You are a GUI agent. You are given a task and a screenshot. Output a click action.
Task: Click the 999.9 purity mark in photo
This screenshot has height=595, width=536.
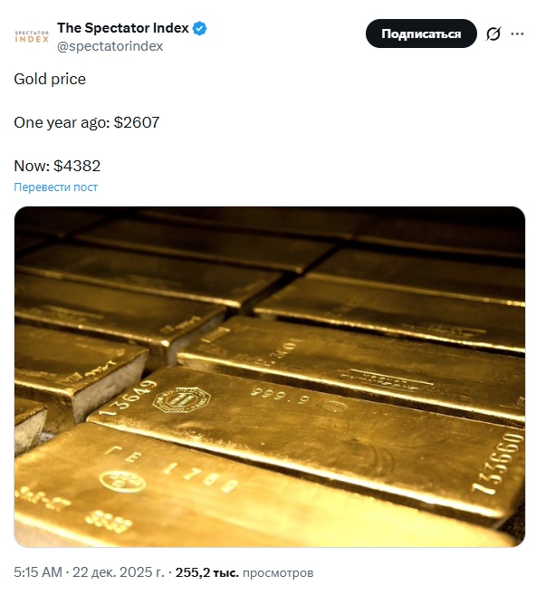tap(280, 396)
